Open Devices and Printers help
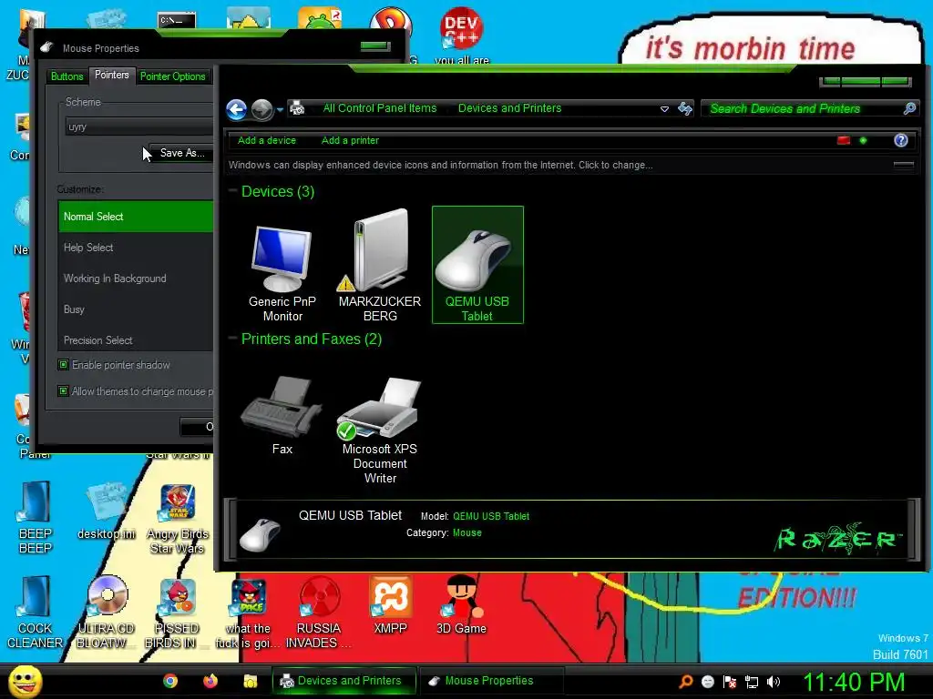 900,140
